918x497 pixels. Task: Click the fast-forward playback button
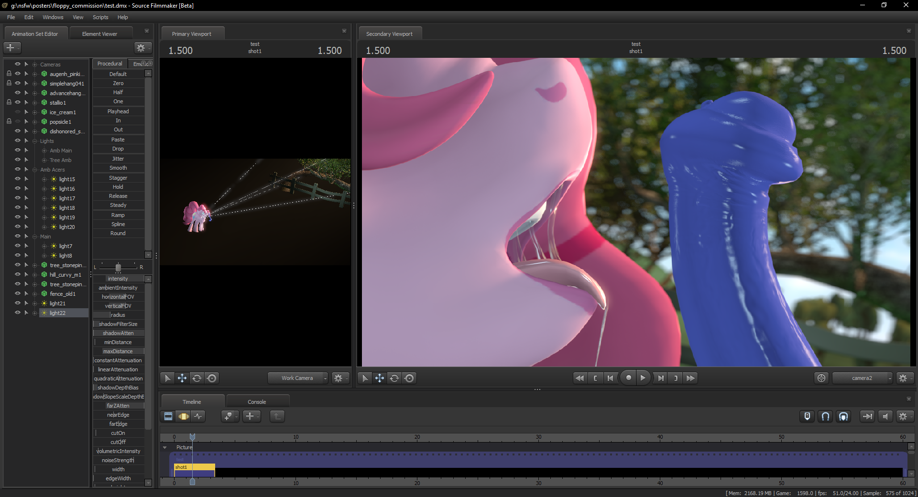[690, 378]
